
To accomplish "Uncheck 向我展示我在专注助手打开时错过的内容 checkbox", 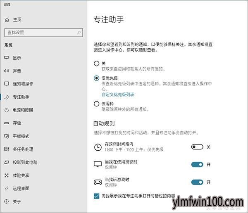I will [x=96, y=196].
